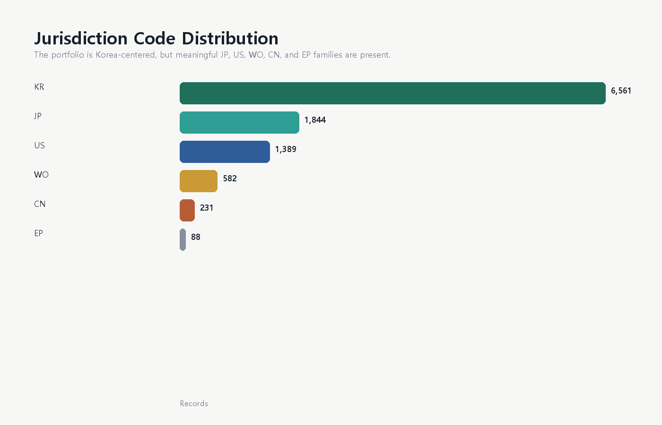Click the 88 value label
Screen dimensions: 662x425
[196, 237]
